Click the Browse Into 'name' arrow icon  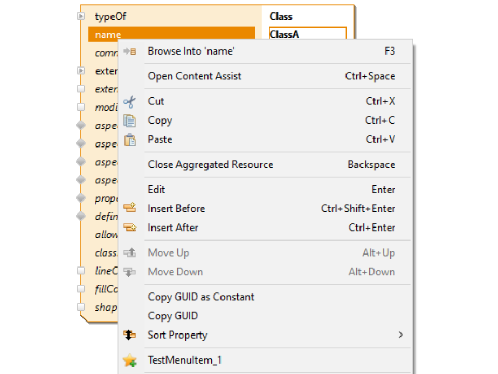[130, 51]
